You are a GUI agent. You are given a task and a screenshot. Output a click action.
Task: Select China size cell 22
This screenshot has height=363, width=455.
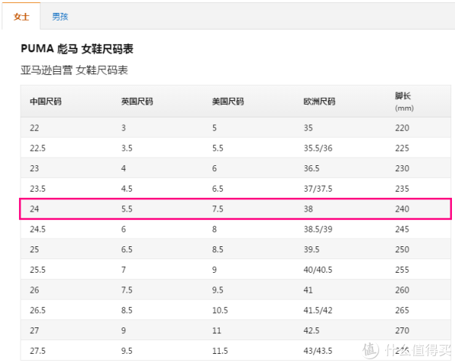coord(34,128)
